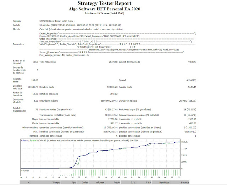Select Beneficio bruto value 109330.23
This screenshot has width=227, height=190.
coord(112,87)
